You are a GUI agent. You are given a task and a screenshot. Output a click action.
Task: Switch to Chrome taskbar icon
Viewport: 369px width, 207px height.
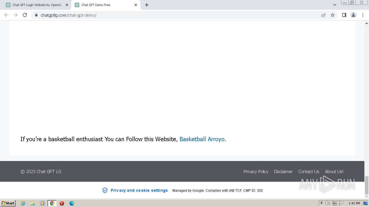(52, 203)
